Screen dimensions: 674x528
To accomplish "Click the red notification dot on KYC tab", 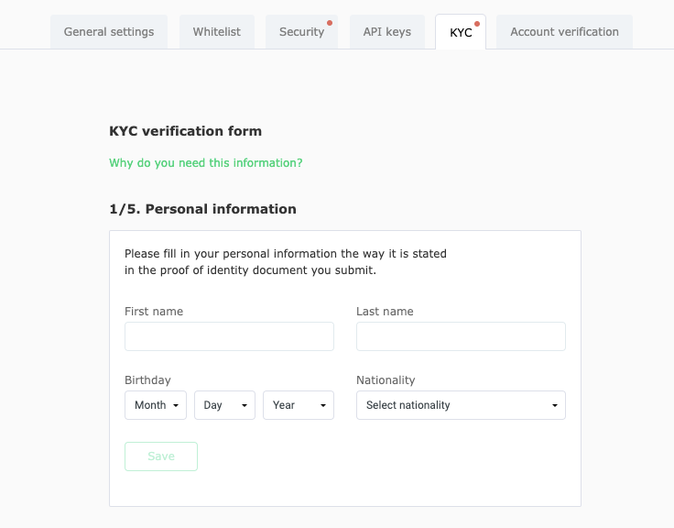I will click(x=477, y=24).
